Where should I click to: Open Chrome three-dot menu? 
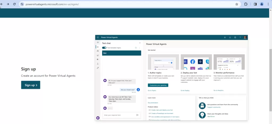pyautogui.click(x=269, y=4)
